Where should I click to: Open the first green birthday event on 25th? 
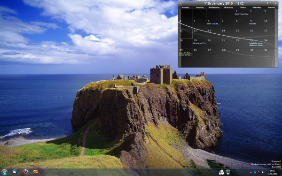(x=185, y=53)
